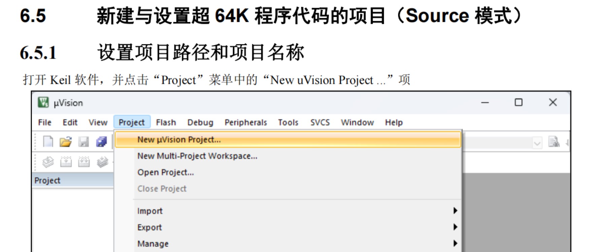Click the grayed Save disk icon

point(84,142)
